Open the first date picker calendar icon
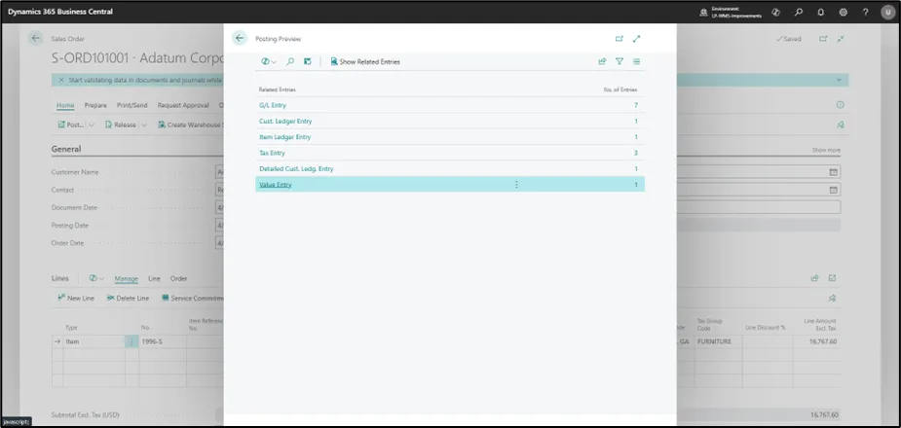This screenshot has width=901, height=428. tap(833, 172)
